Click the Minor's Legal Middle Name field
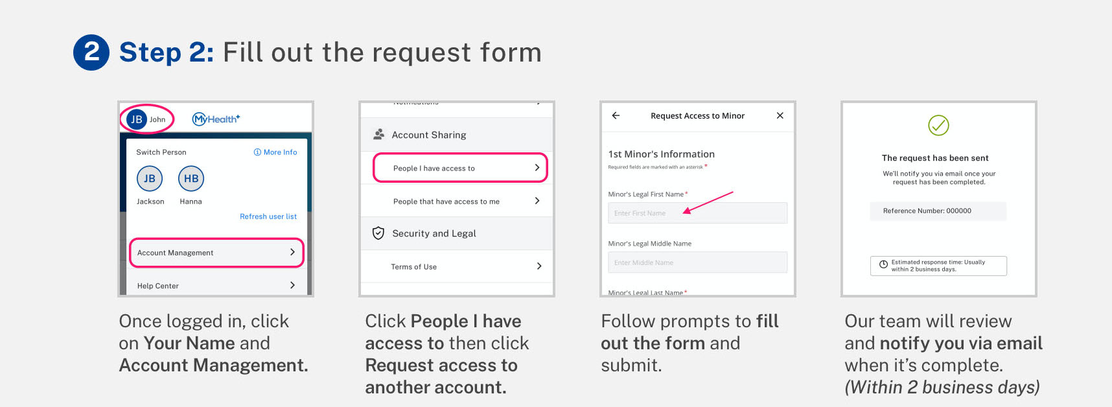Screen dimensions: 1112x407 (x=697, y=262)
